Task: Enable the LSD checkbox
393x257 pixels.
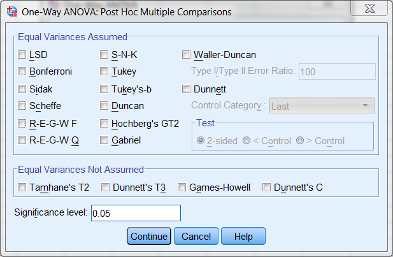Action: pyautogui.click(x=22, y=54)
